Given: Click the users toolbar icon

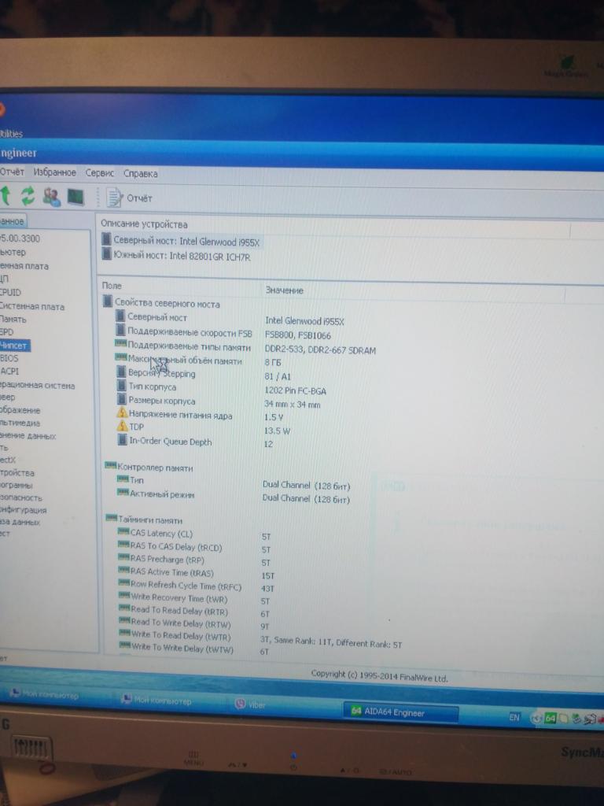Looking at the screenshot, I should [x=51, y=196].
